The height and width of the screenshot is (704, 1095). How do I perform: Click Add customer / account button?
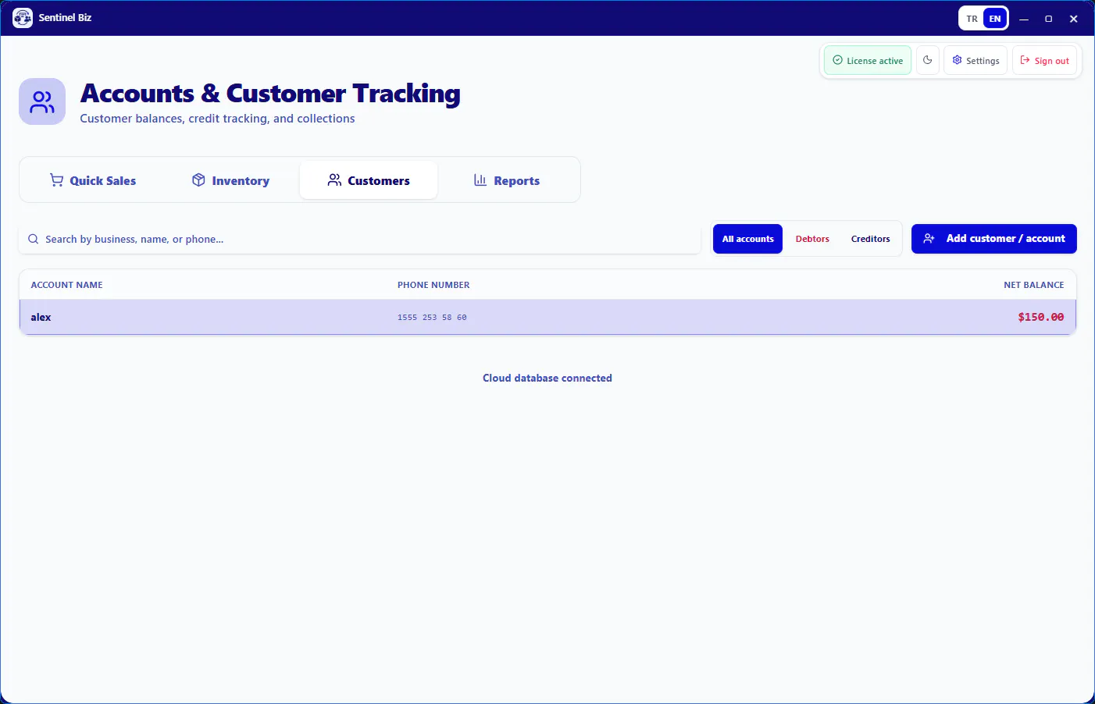(x=993, y=239)
